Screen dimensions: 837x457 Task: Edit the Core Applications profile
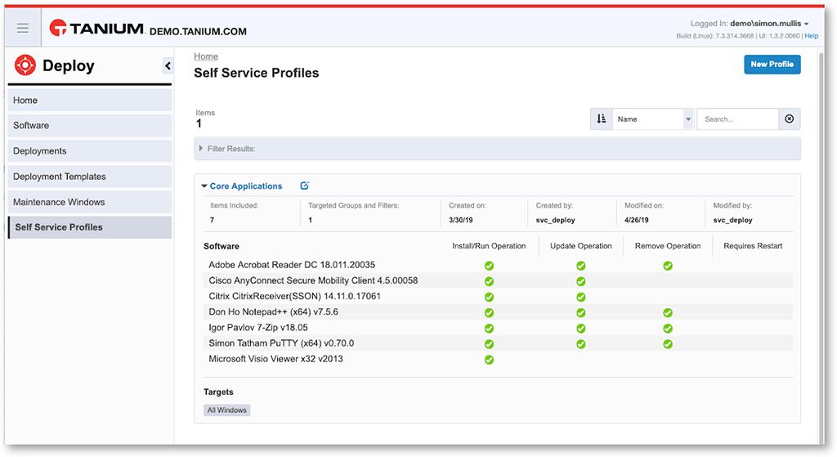tap(304, 186)
